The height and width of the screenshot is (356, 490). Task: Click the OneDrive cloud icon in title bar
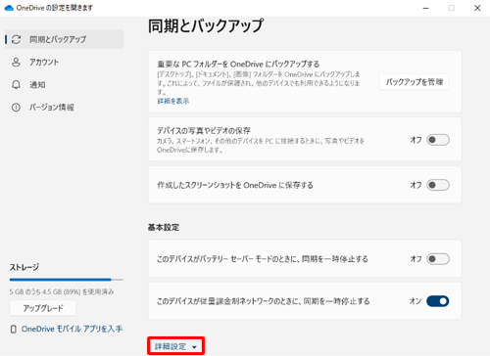(x=9, y=8)
